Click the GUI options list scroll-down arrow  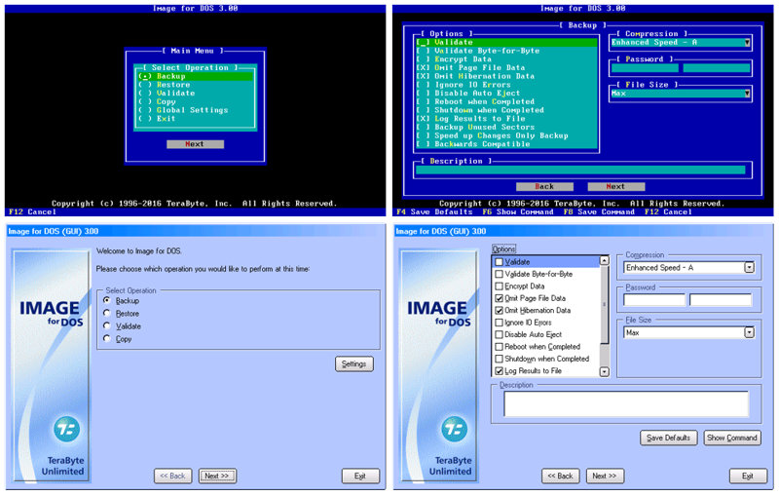604,371
